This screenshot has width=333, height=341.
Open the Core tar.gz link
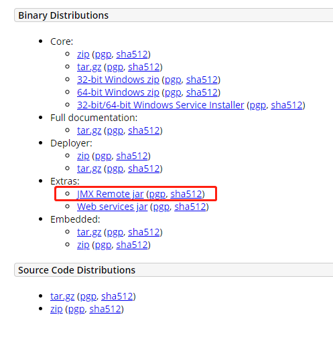[89, 67]
